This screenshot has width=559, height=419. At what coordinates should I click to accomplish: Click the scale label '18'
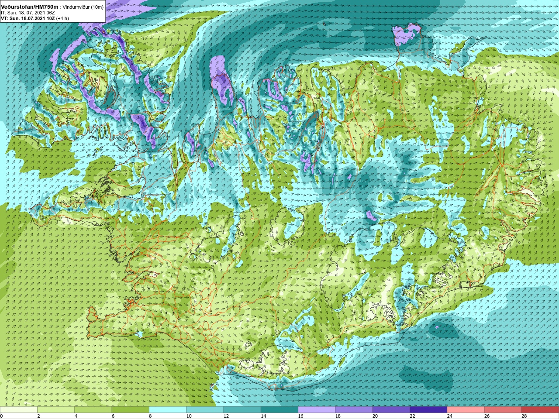[338, 416]
